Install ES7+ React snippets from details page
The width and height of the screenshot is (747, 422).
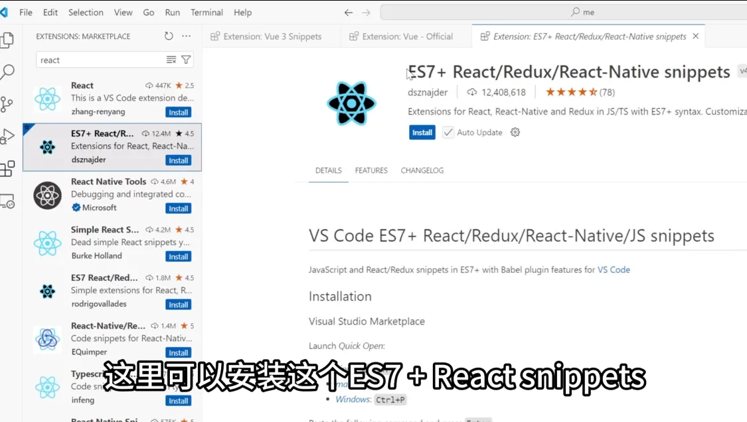(422, 132)
